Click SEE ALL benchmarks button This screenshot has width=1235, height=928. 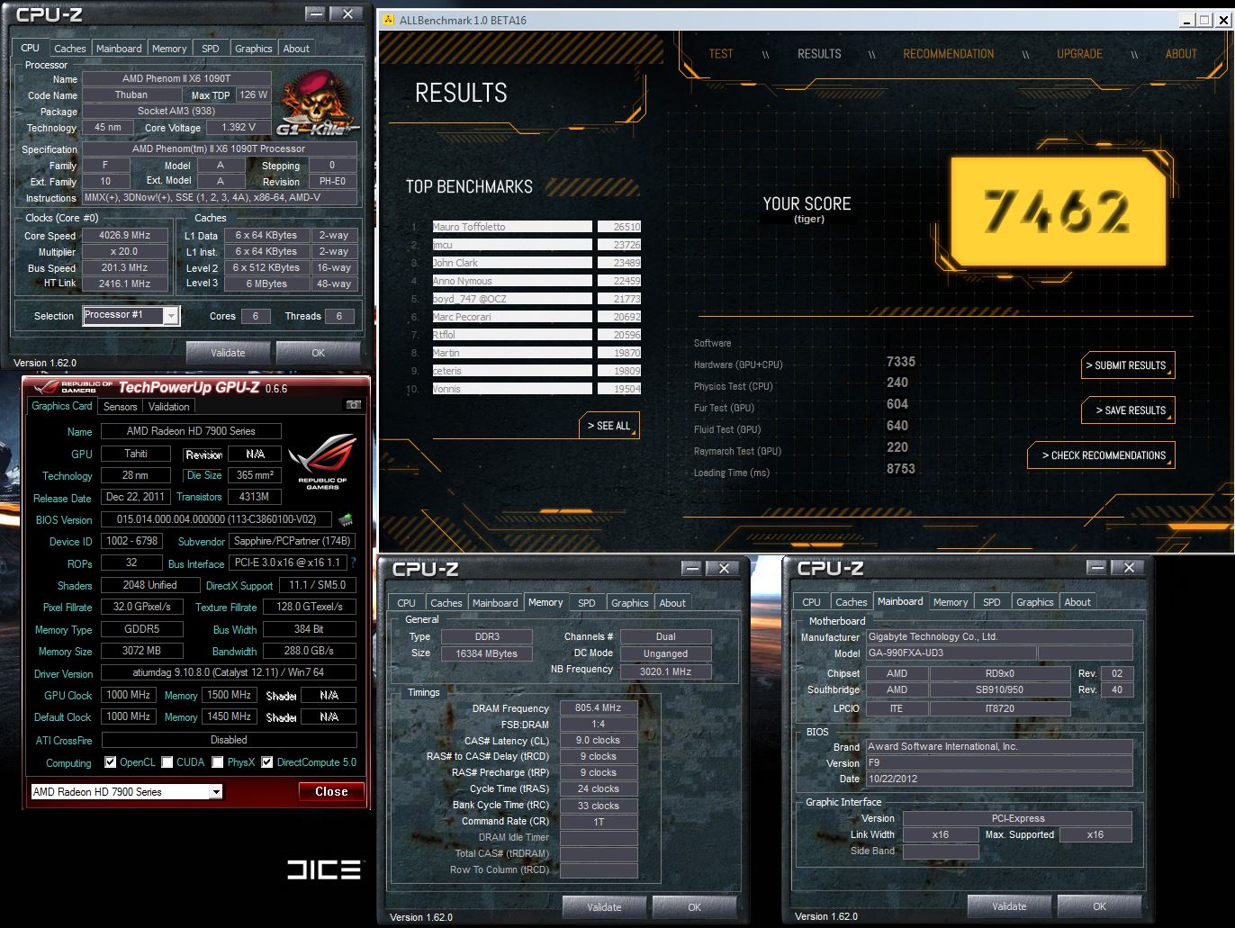pos(609,426)
